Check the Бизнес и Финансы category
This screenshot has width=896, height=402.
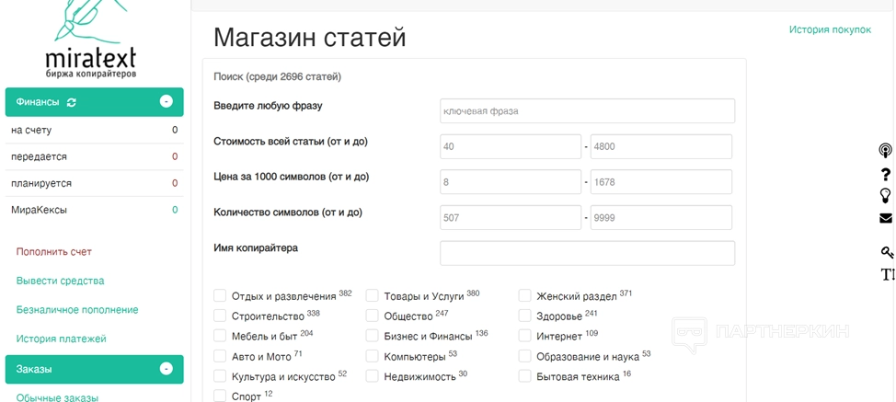[x=373, y=336]
